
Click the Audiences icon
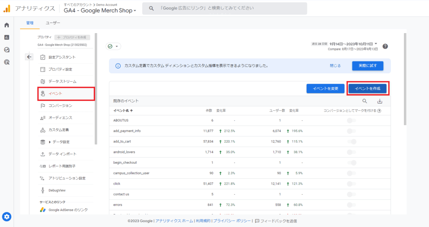point(43,118)
